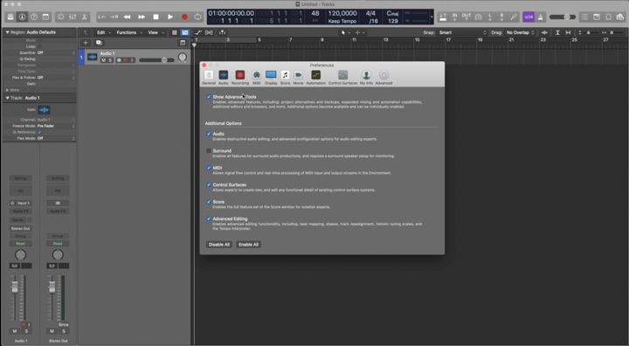Open the View menu in tracks area
The width and height of the screenshot is (629, 346).
(x=155, y=32)
